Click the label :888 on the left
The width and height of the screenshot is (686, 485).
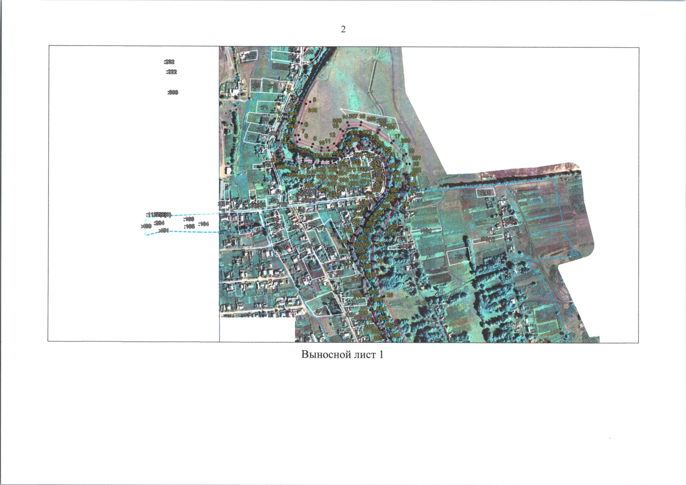pos(173,93)
